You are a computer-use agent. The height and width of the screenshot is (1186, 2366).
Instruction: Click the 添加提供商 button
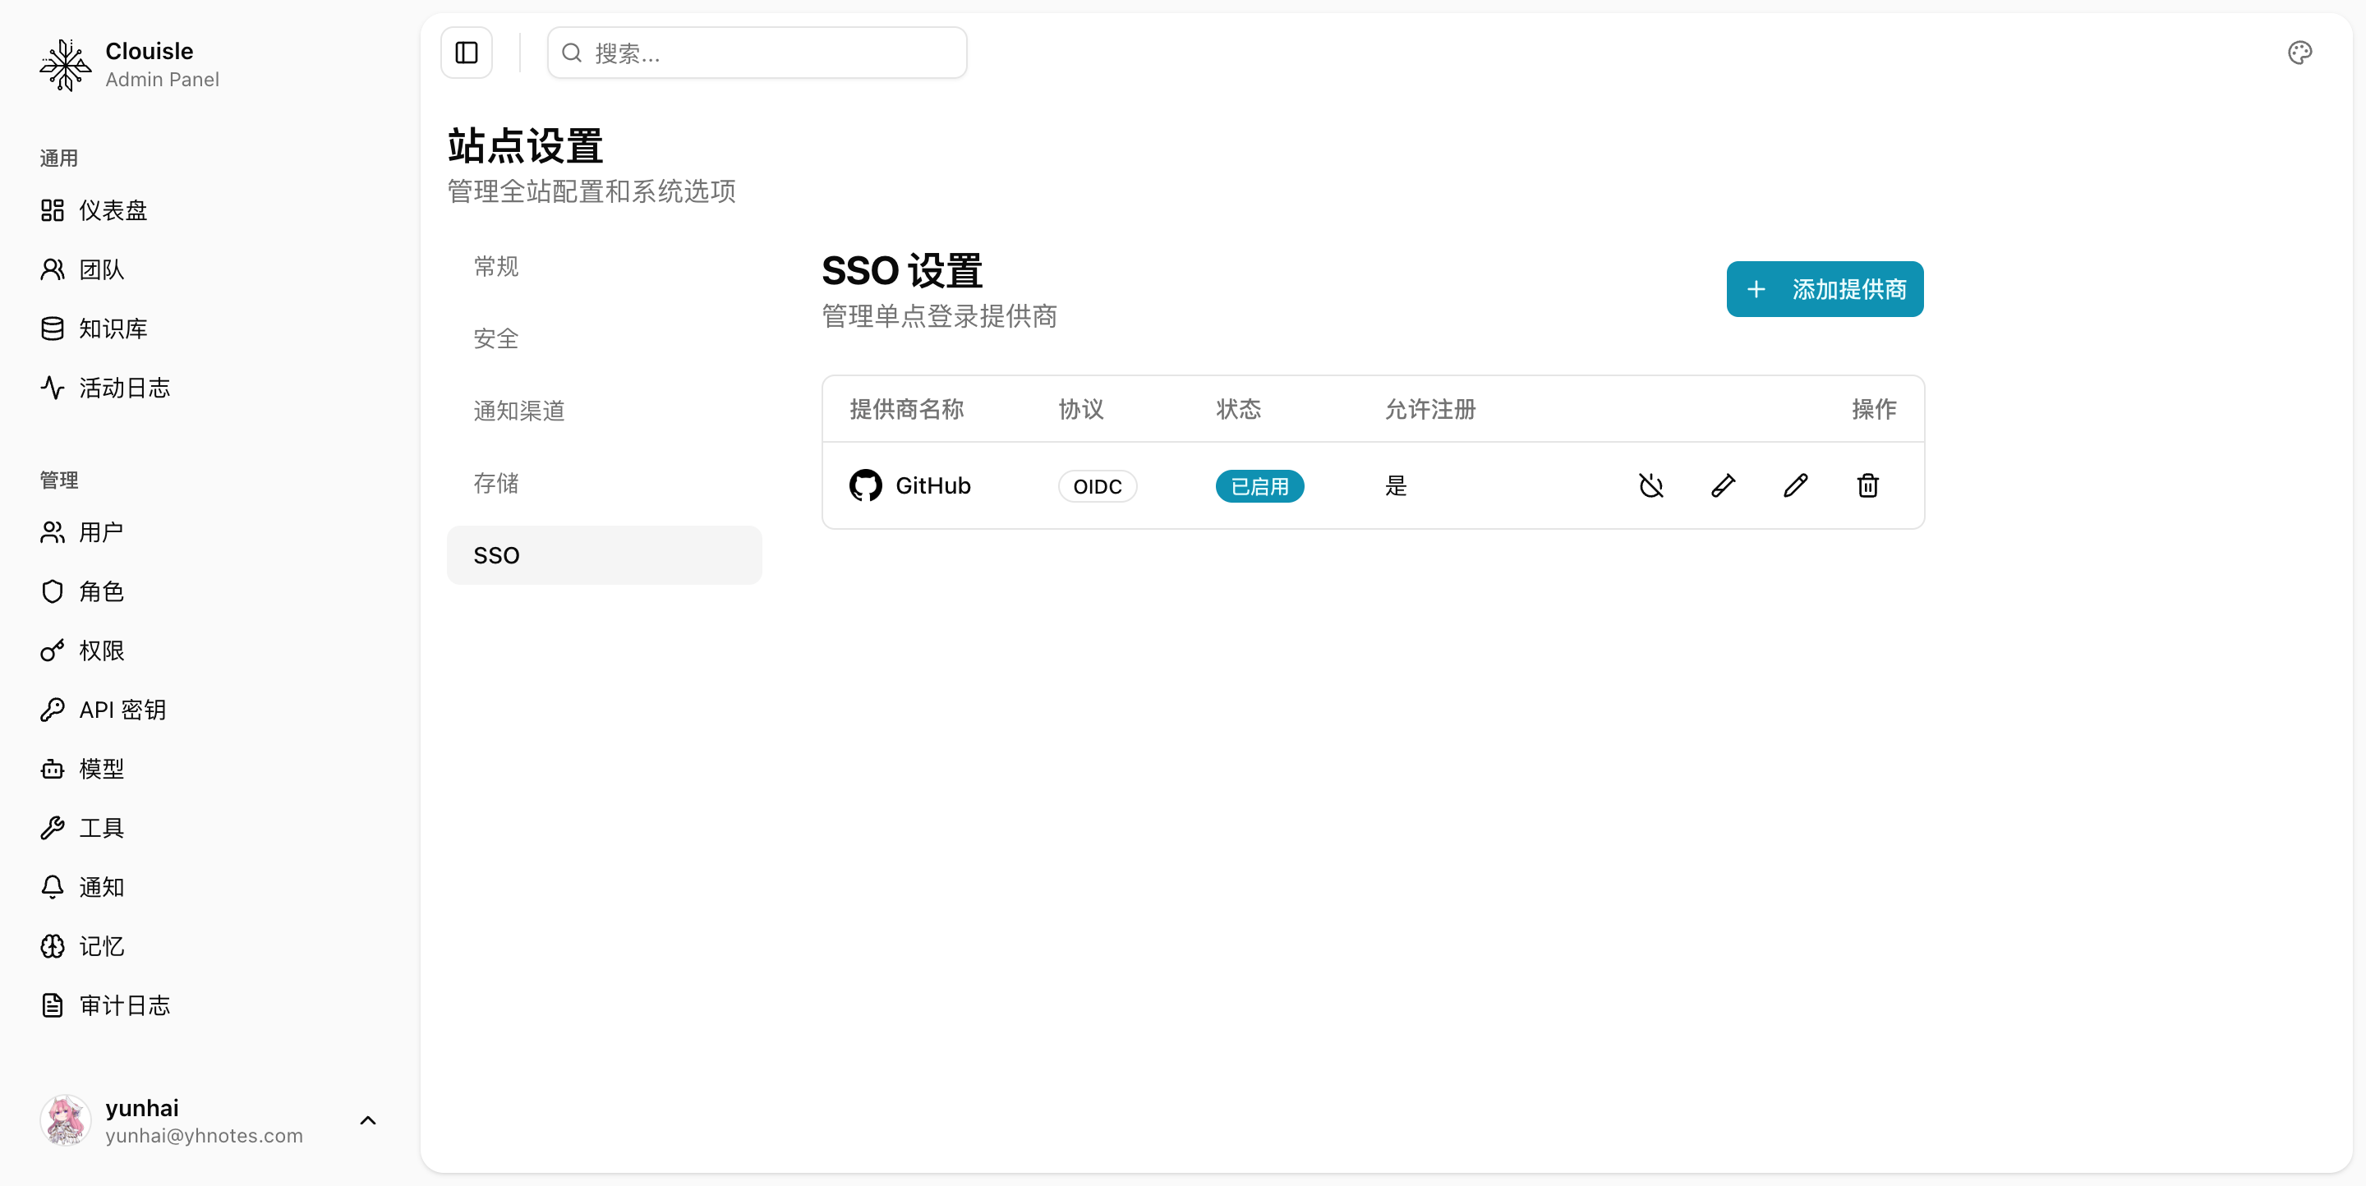click(1824, 288)
